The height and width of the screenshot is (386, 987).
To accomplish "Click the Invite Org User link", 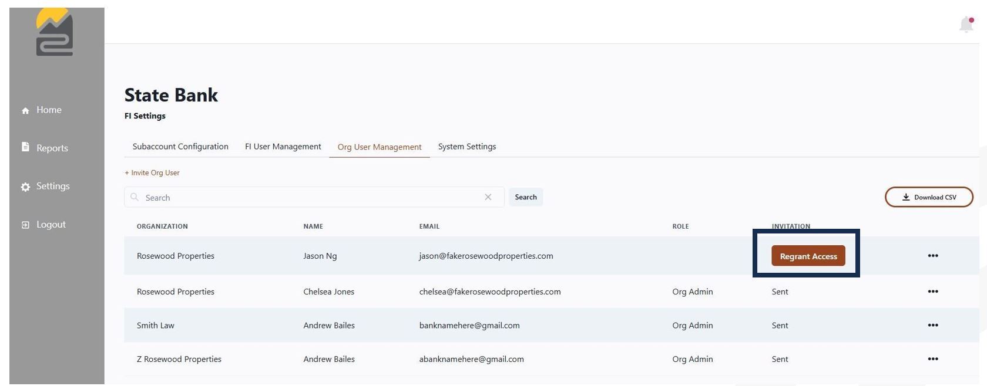I will [152, 172].
